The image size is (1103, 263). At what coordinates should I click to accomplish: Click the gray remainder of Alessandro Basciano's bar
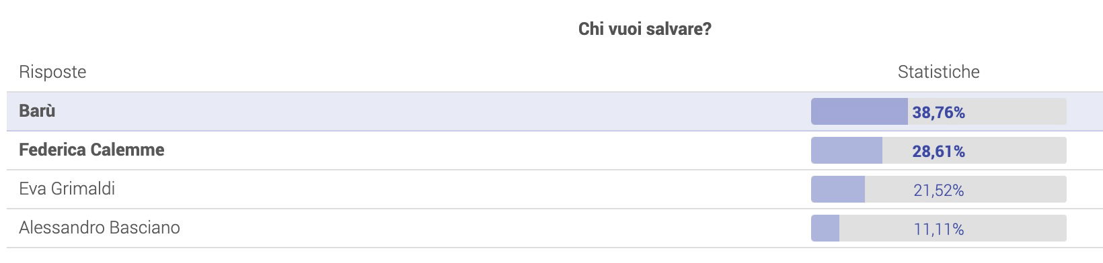tap(953, 228)
